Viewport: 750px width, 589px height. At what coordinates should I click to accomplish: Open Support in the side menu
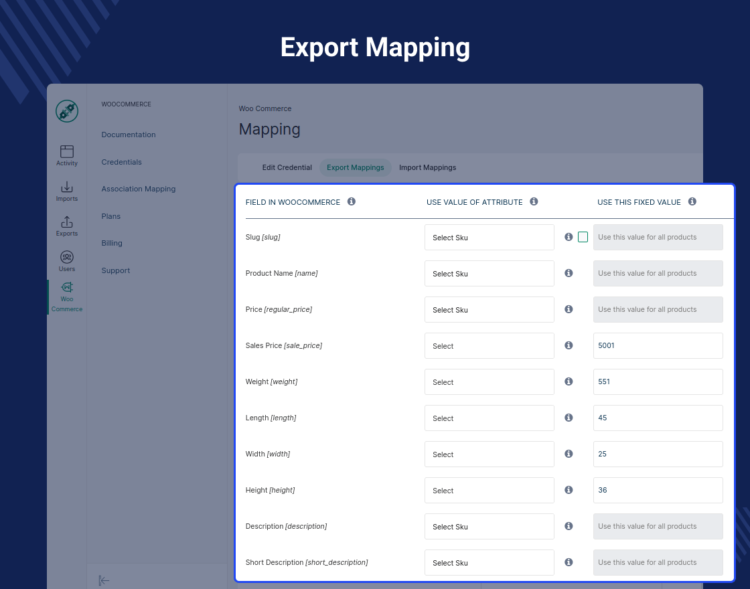[x=116, y=270]
